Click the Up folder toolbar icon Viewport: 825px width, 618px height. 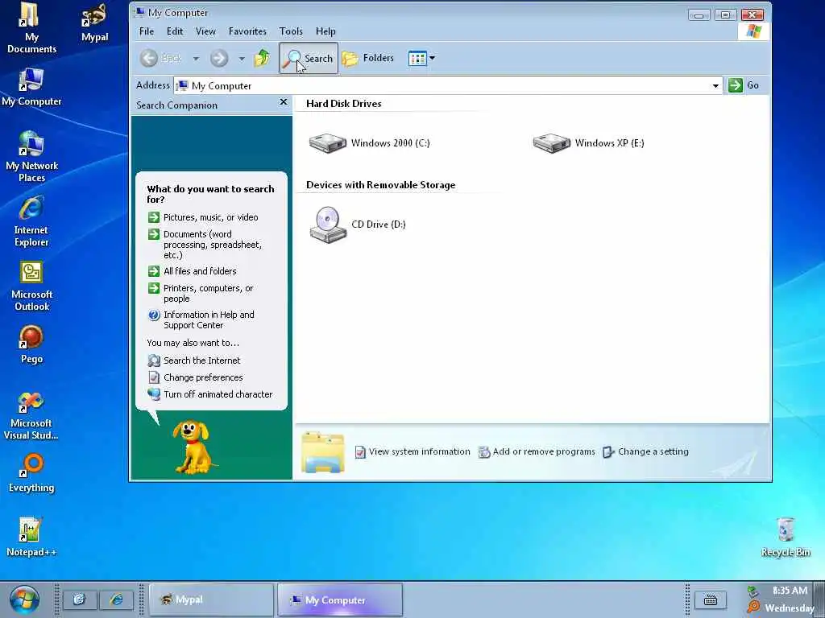click(x=262, y=58)
